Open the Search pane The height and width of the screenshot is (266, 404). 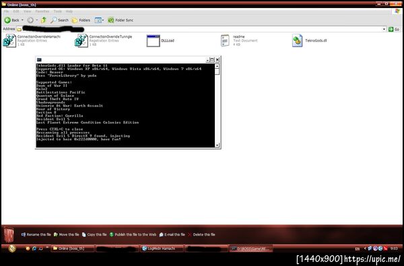tap(59, 20)
